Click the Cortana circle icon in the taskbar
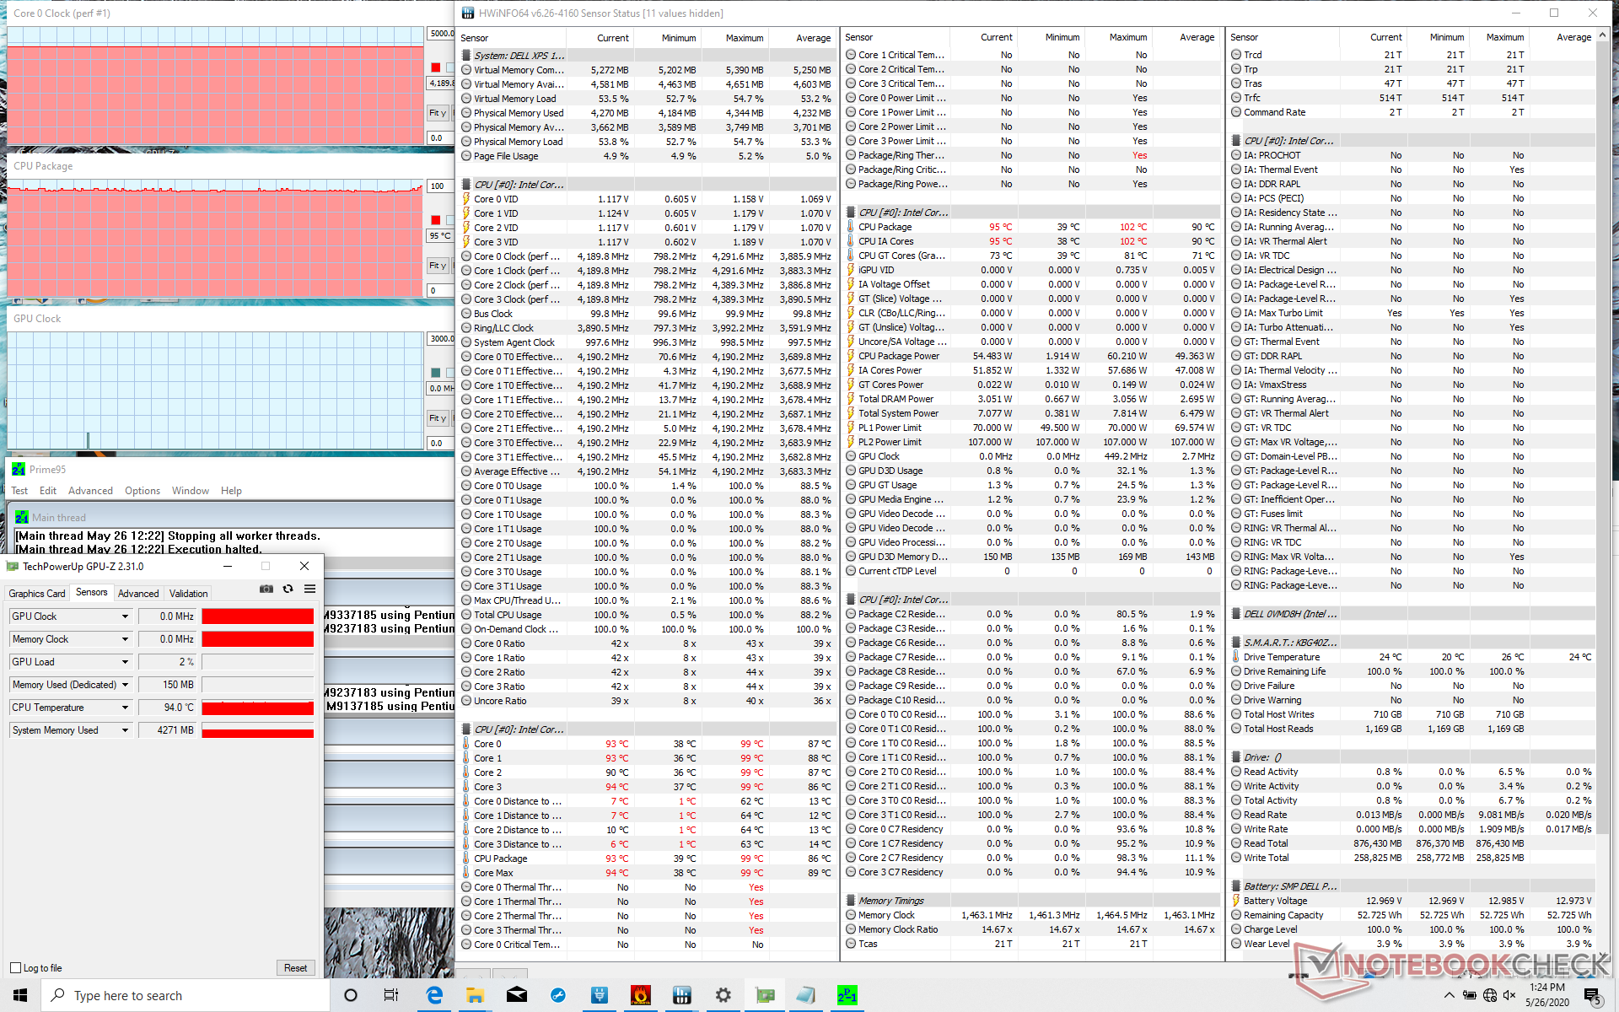 click(351, 995)
